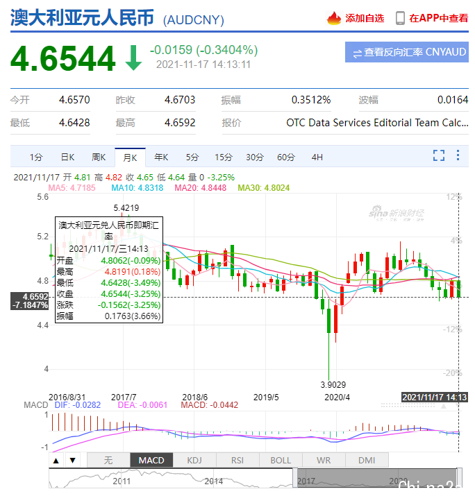Click the up triangle below the MACD panel

tap(56, 460)
